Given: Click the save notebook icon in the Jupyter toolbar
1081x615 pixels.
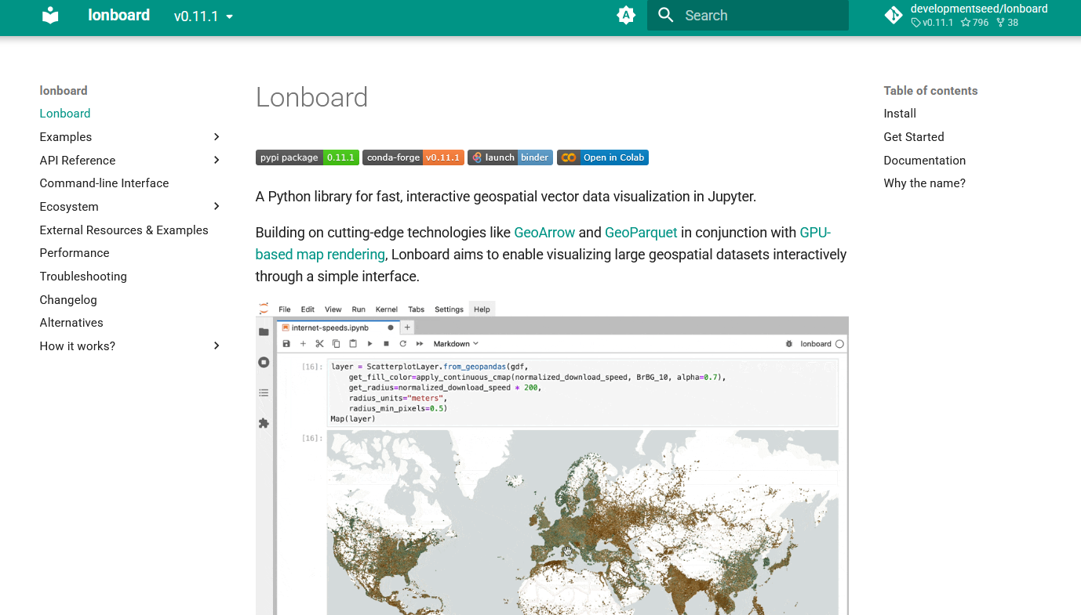Looking at the screenshot, I should pyautogui.click(x=285, y=343).
